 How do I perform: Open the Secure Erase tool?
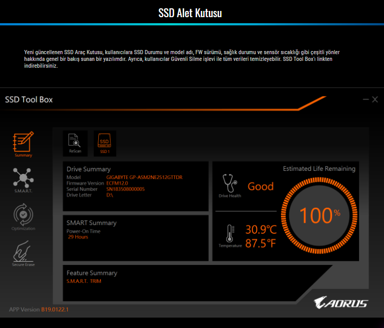[x=23, y=253]
